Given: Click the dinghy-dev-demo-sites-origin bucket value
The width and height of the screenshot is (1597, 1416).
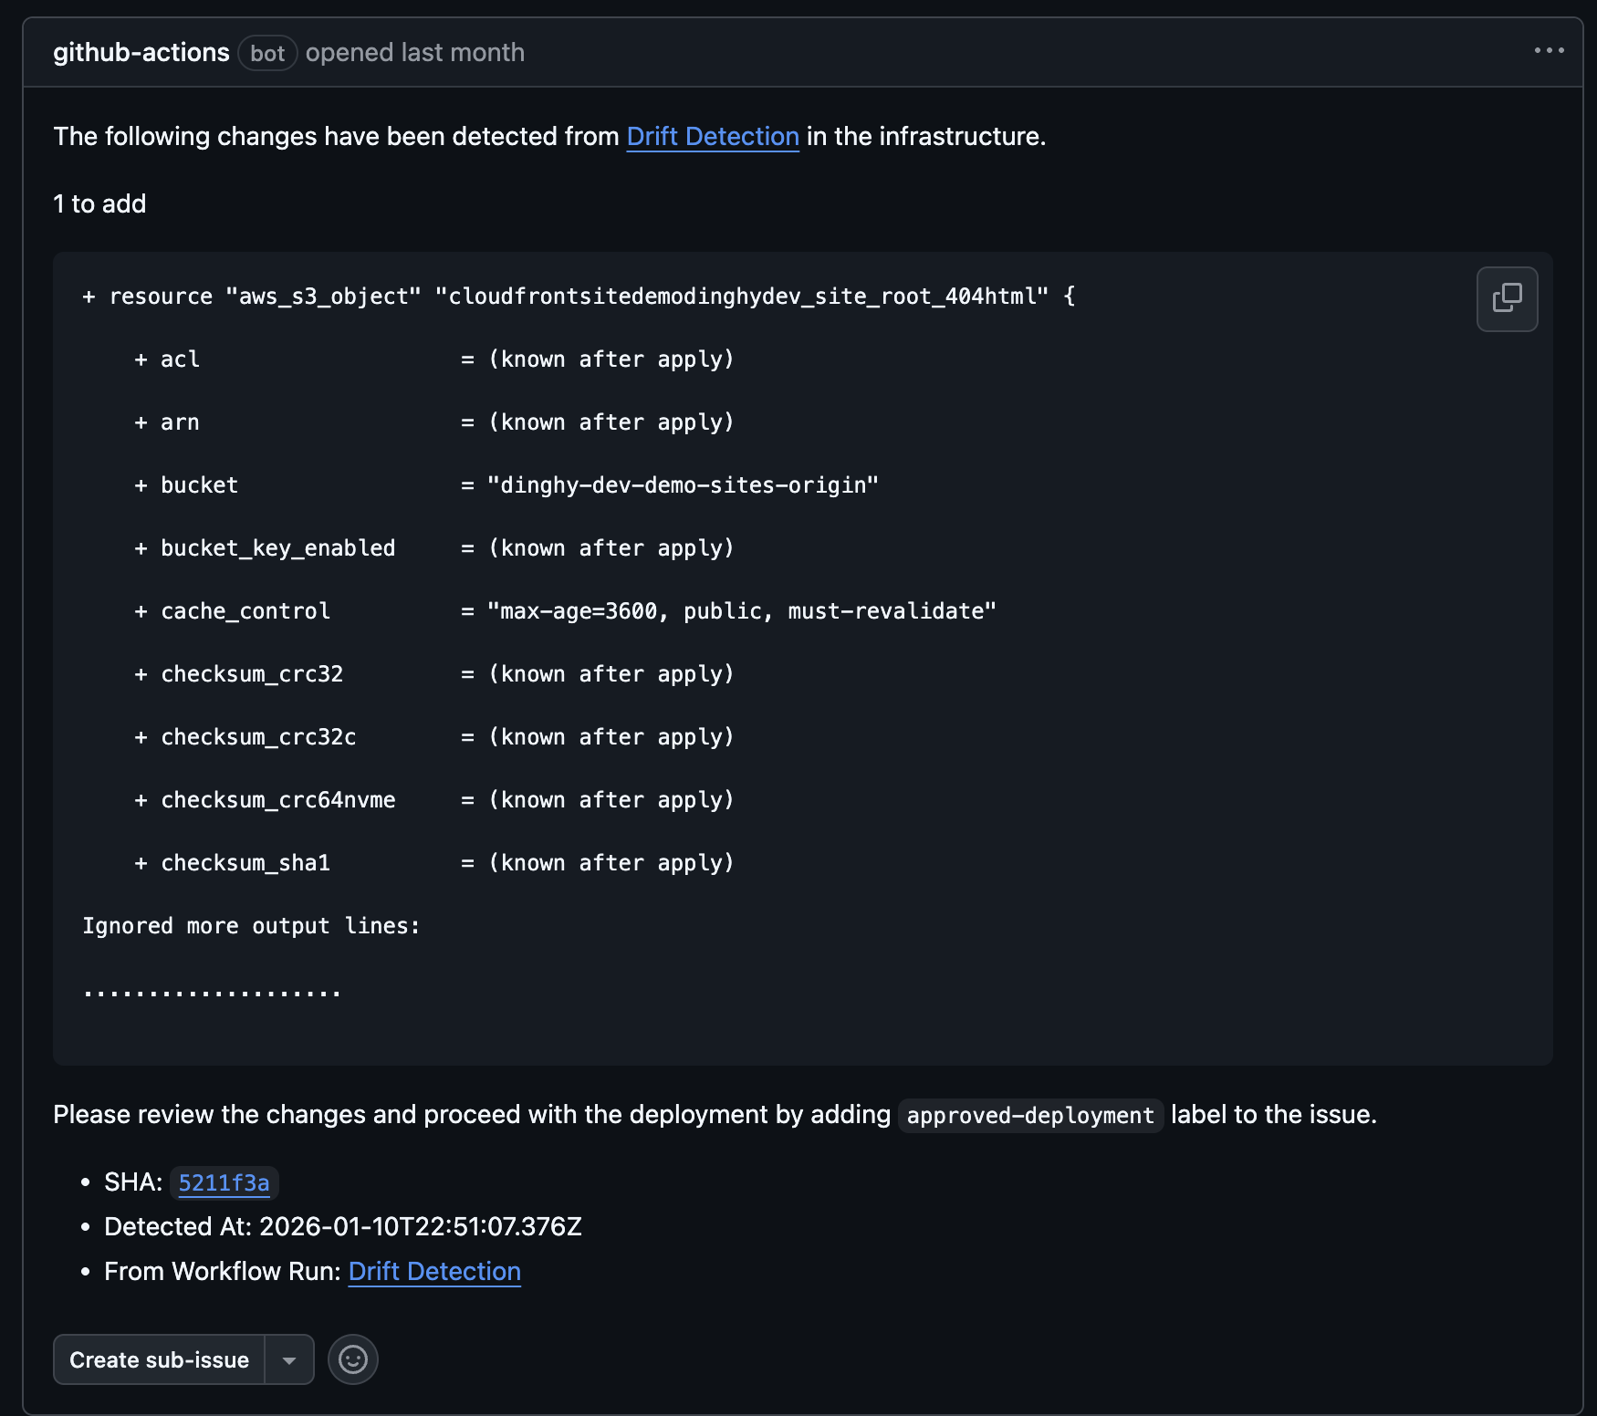Looking at the screenshot, I should tap(683, 485).
